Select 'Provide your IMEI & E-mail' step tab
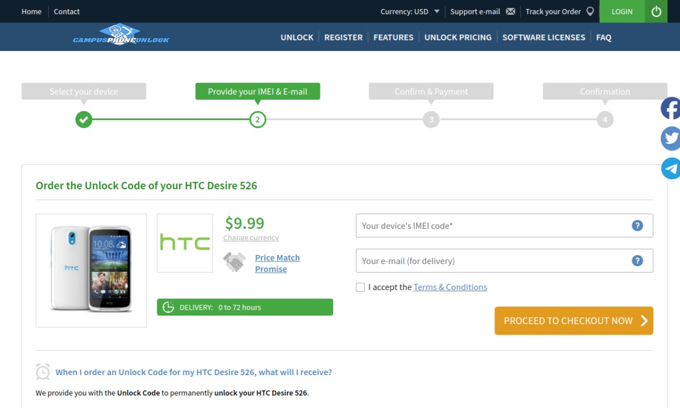Screen dimensions: 680x408 (258, 91)
